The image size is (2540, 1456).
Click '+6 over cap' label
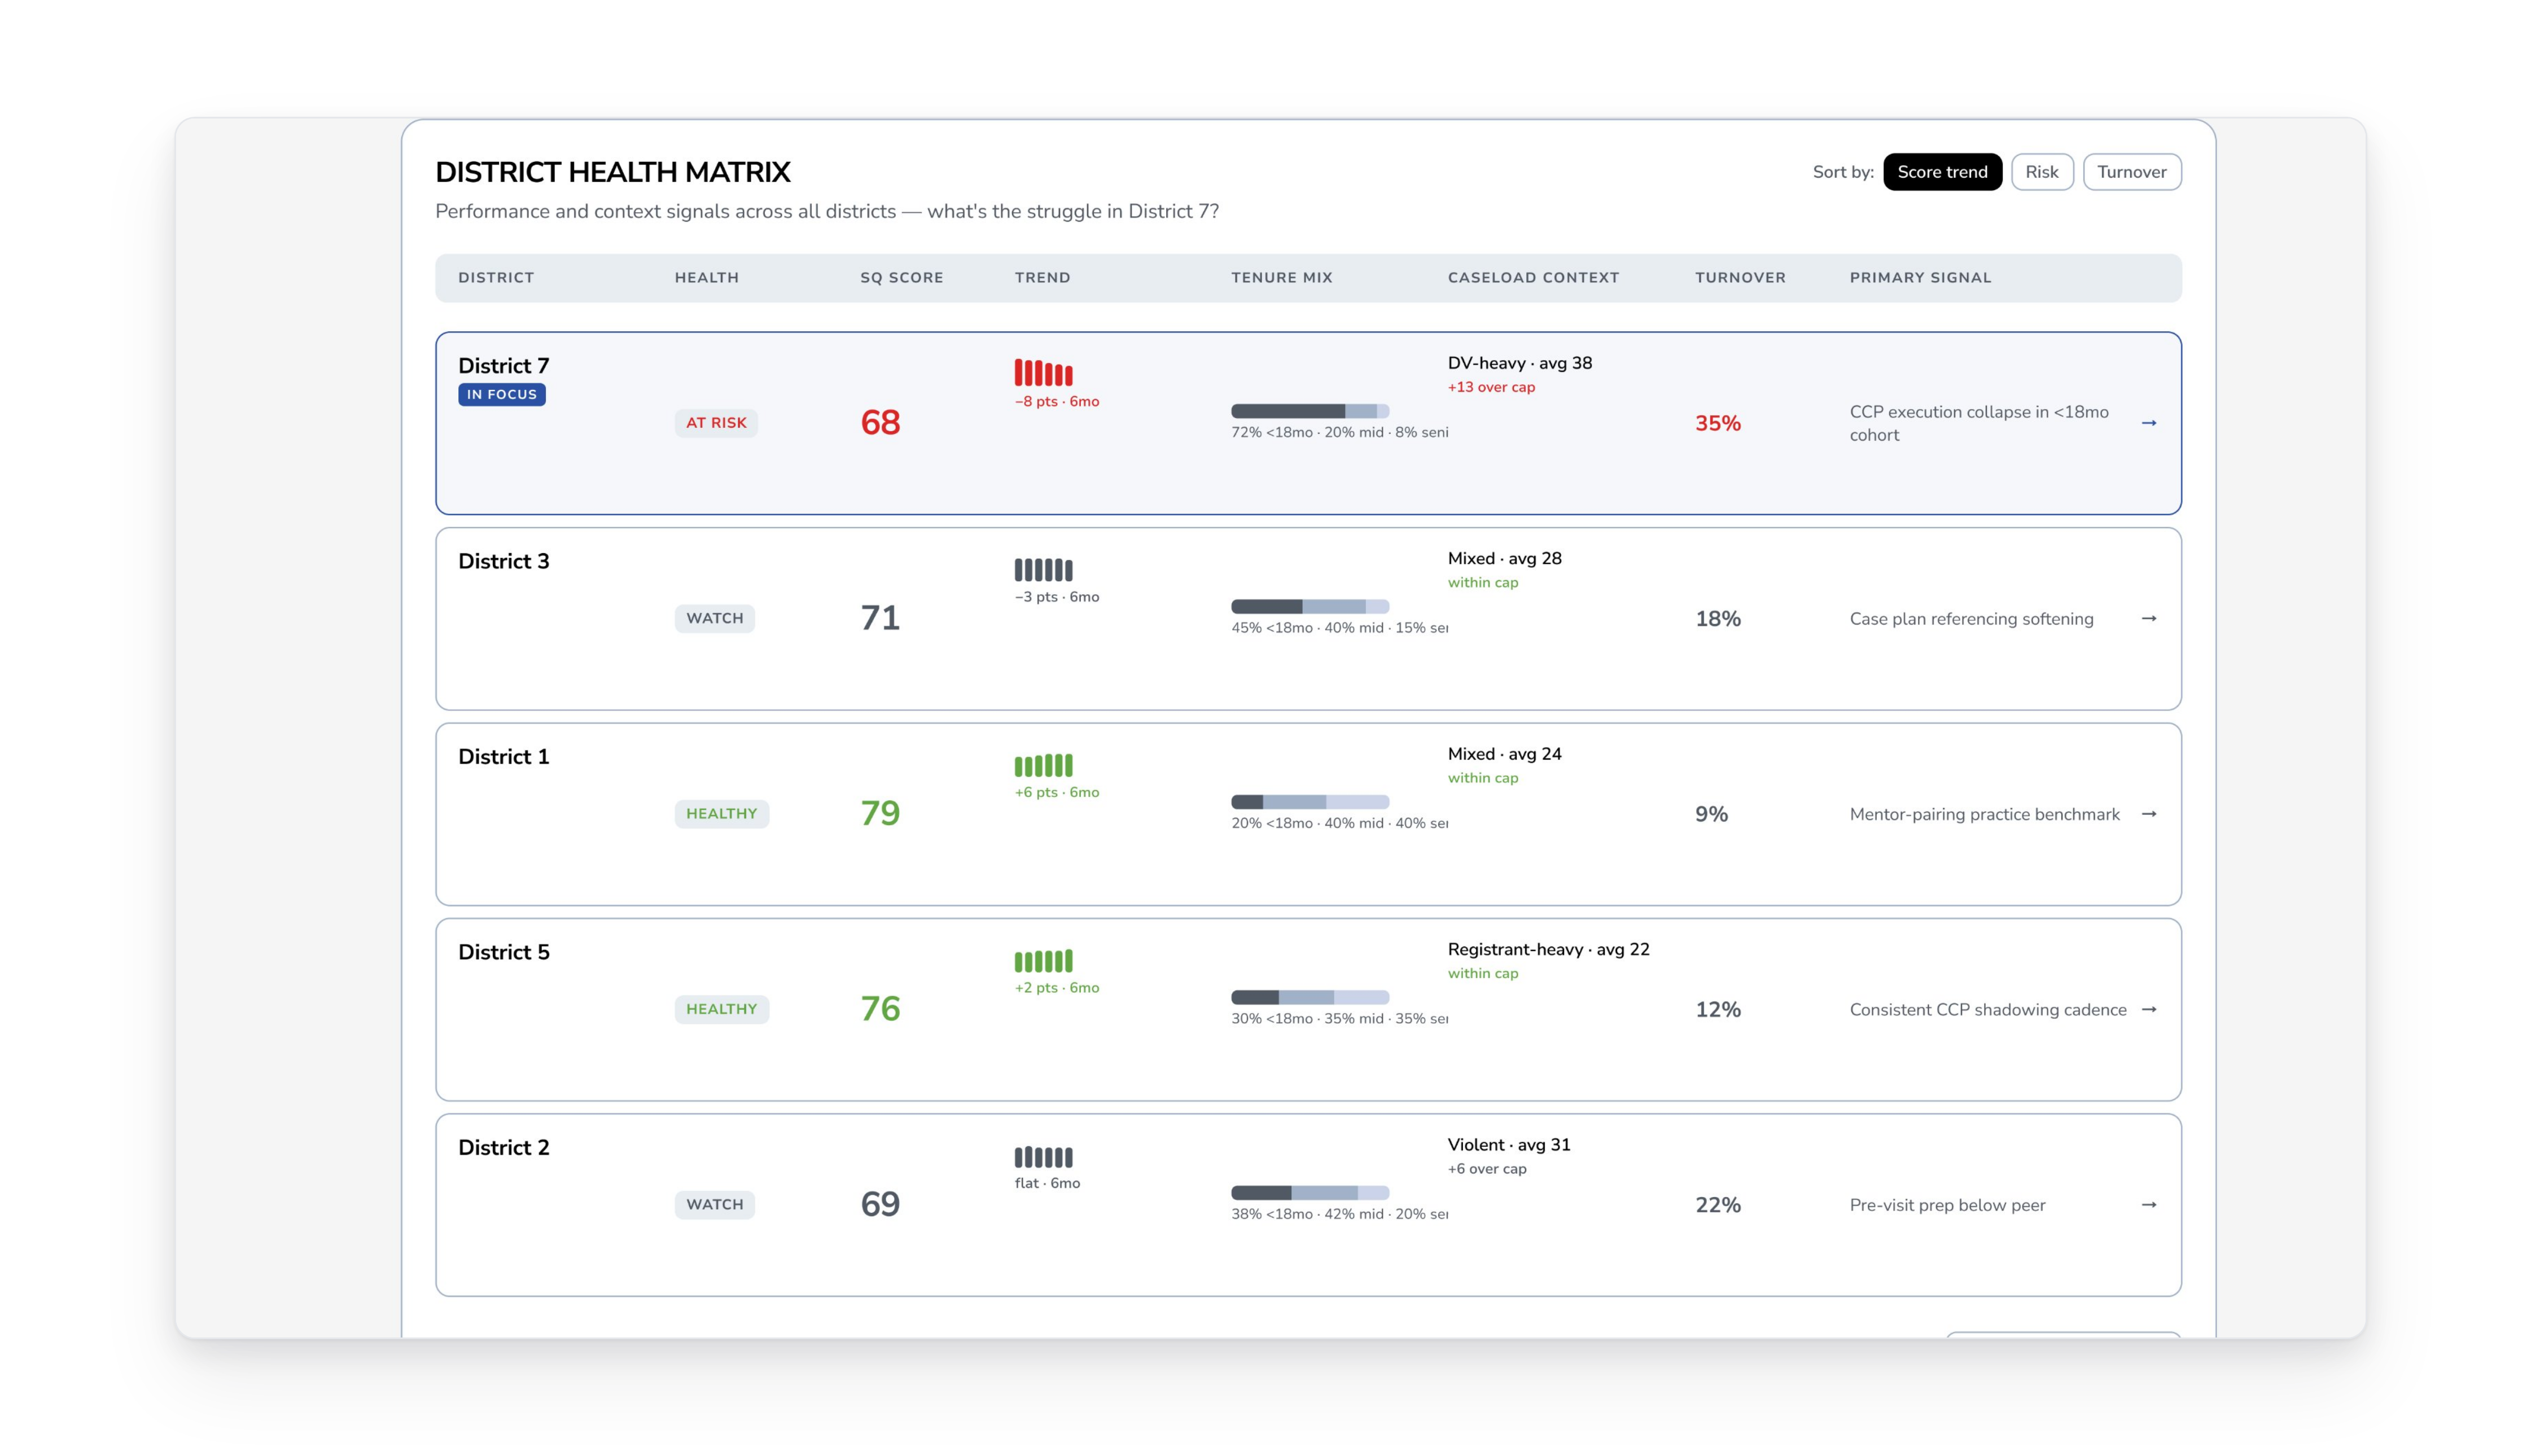pos(1486,1169)
